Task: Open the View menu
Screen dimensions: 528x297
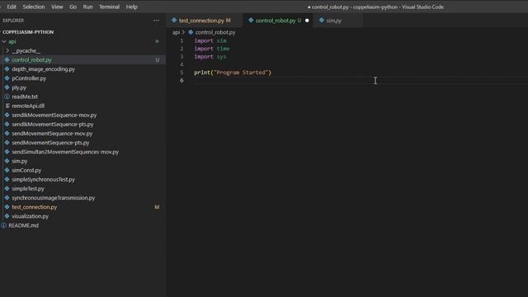Action: point(57,7)
